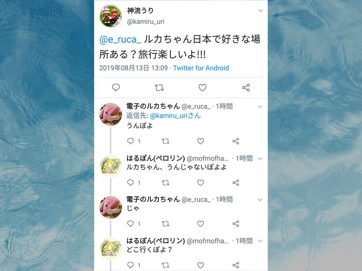Image resolution: width=362 pixels, height=271 pixels.
Task: Retweet the reply saying うんぽよ
Action: pos(166,141)
